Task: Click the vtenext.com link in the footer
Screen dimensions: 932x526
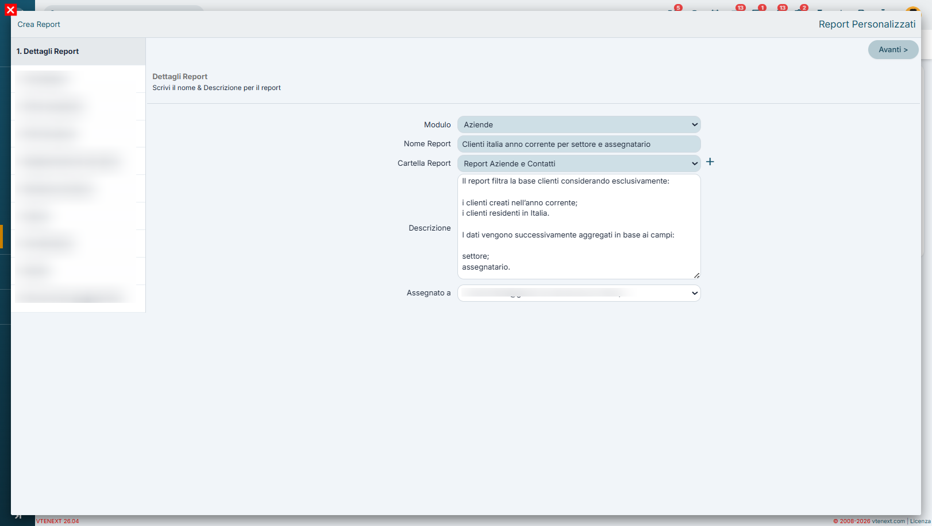Action: [x=888, y=521]
